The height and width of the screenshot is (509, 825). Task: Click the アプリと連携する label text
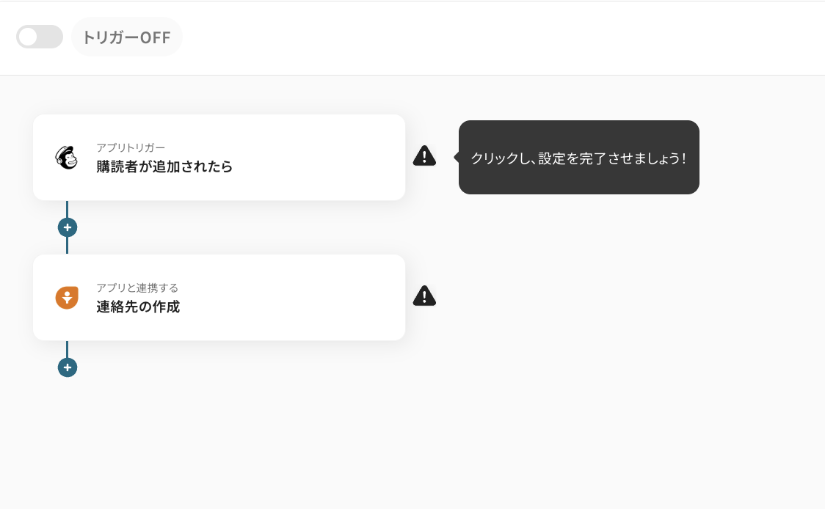pos(137,288)
